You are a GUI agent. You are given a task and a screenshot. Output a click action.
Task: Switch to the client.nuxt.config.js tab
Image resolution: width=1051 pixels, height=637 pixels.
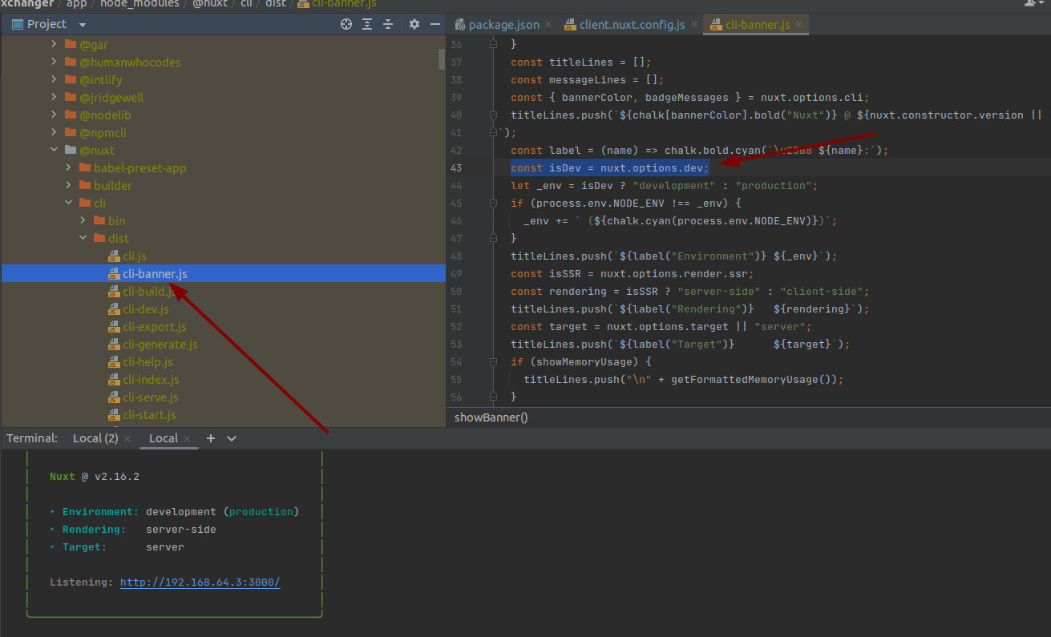pyautogui.click(x=630, y=24)
